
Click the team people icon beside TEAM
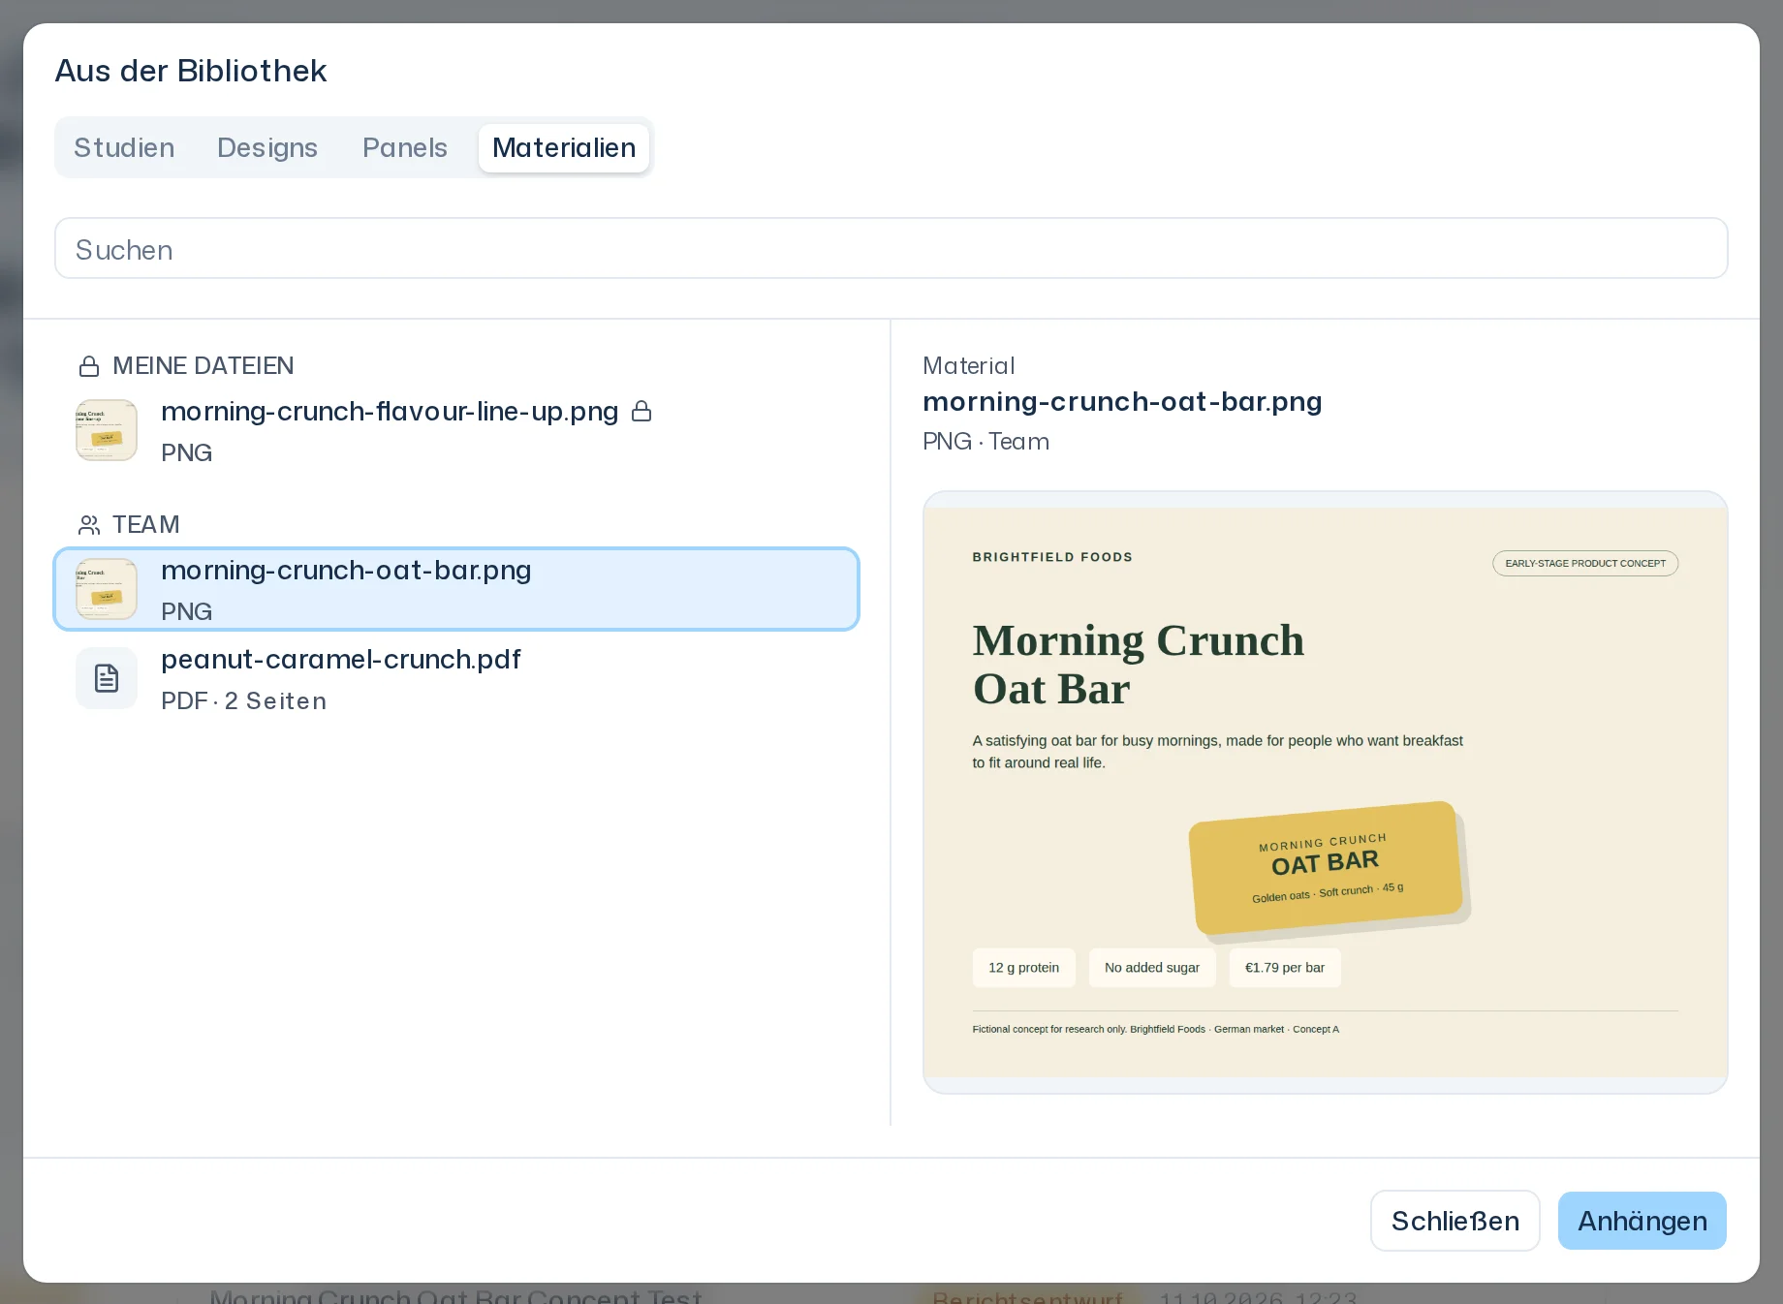tap(89, 525)
